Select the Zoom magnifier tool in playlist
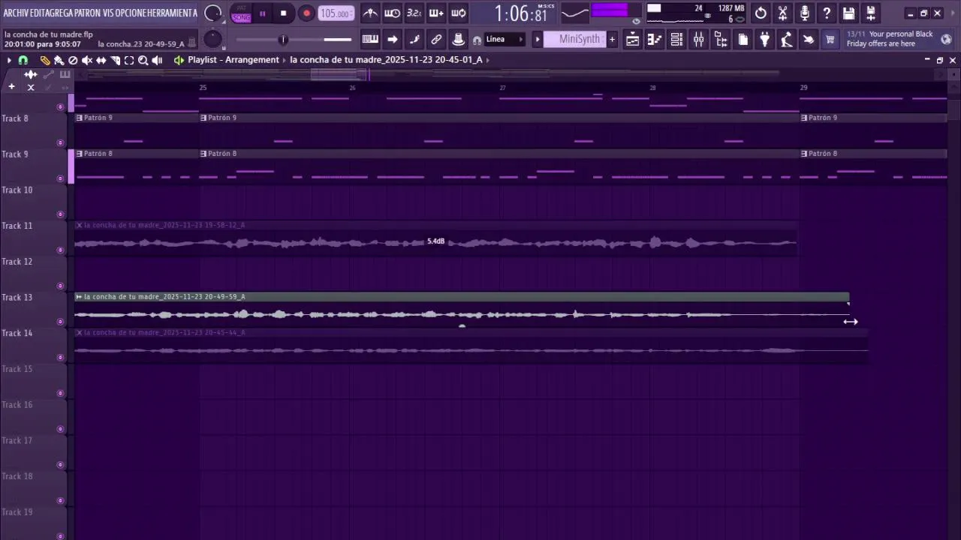The width and height of the screenshot is (961, 540). coord(143,60)
